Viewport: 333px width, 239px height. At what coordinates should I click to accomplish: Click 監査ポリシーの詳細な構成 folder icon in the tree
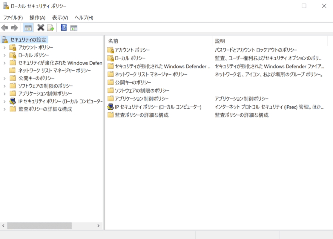pos(13,109)
